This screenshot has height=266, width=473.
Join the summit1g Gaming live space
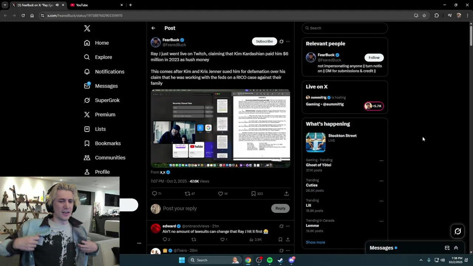(x=374, y=106)
